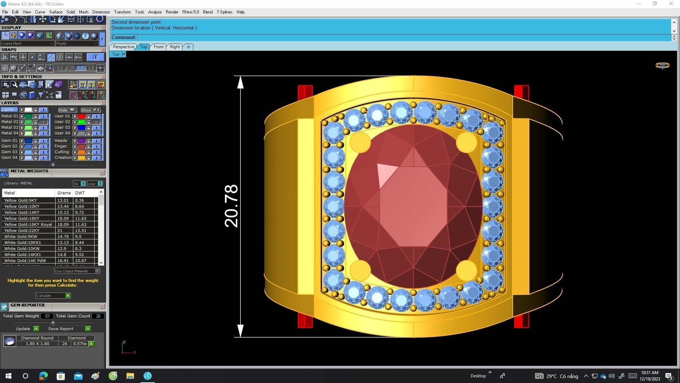Open the Mail app on the taskbar

(78, 376)
